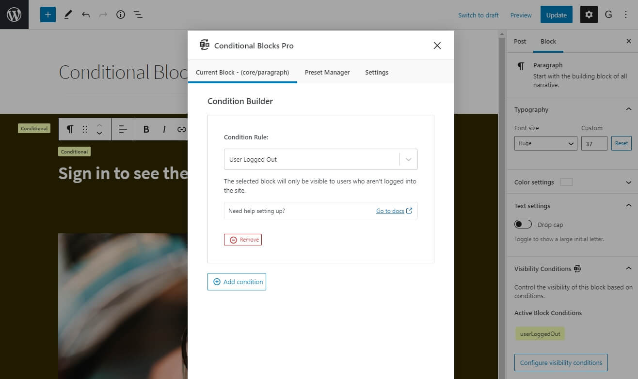Screen dimensions: 638x379
Task: Click the Redo arrow
Action: [103, 15]
